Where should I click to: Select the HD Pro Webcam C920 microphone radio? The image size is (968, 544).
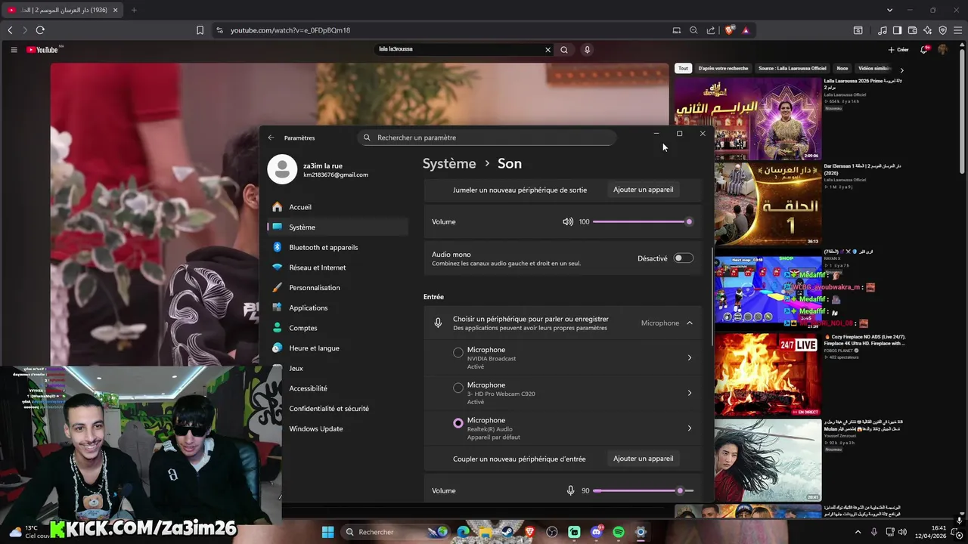(458, 388)
